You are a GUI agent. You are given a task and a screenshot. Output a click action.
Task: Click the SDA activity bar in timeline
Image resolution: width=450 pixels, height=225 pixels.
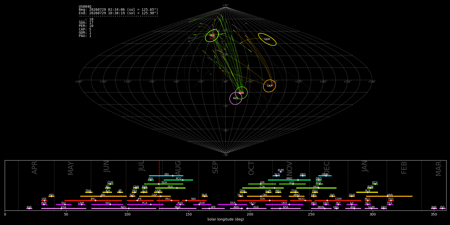point(163,184)
